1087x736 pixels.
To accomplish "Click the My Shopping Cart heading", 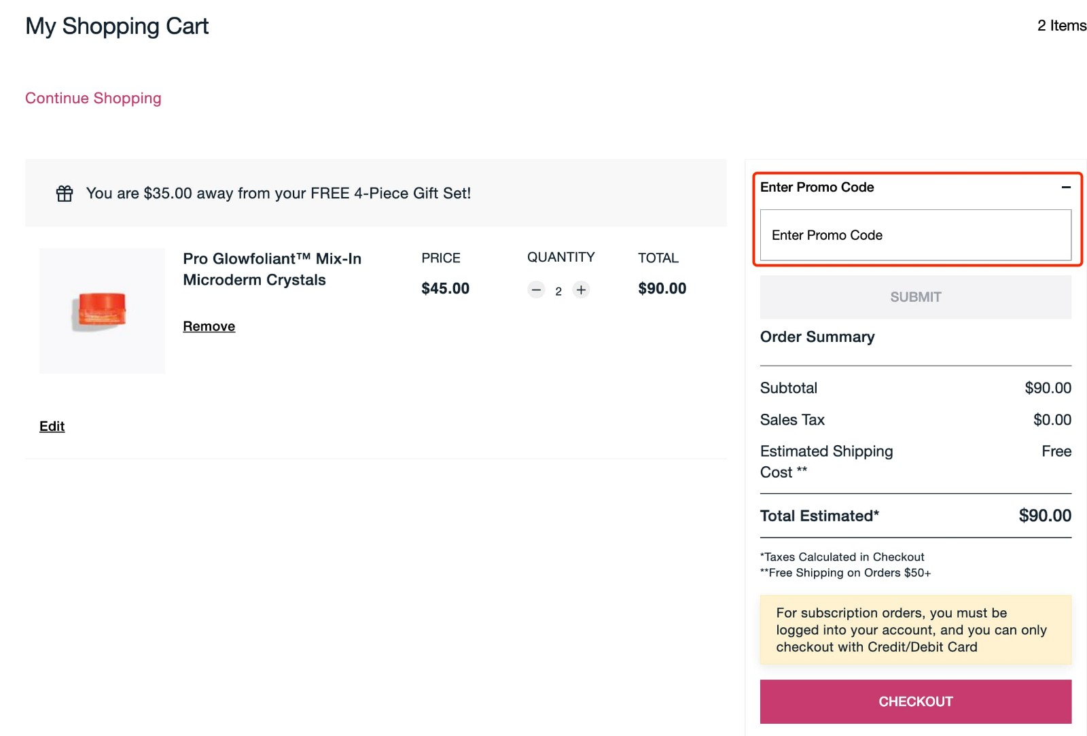I will click(x=116, y=27).
